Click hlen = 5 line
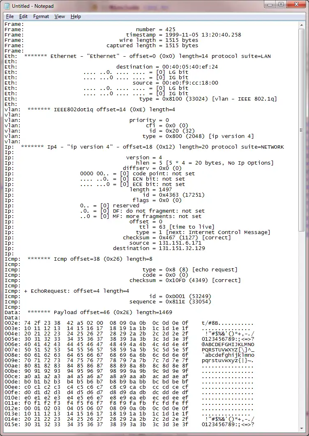Screen dimensions: 309x436 pos(205,163)
